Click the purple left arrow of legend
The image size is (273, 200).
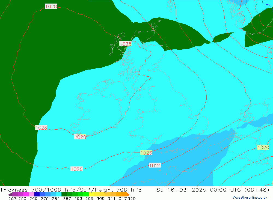click(x=10, y=195)
